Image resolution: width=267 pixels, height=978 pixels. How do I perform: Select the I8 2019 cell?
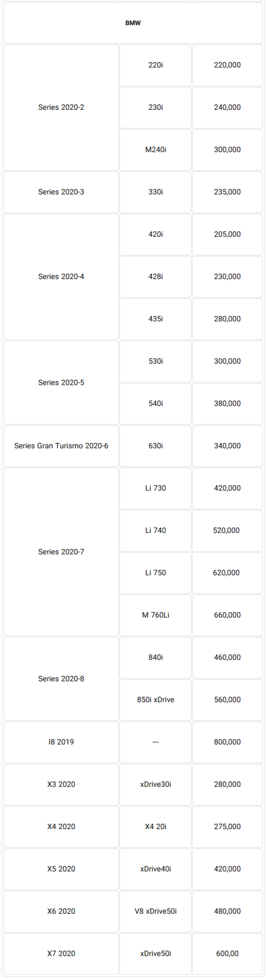(61, 742)
